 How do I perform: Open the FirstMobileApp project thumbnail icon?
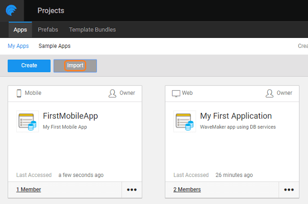[27, 121]
